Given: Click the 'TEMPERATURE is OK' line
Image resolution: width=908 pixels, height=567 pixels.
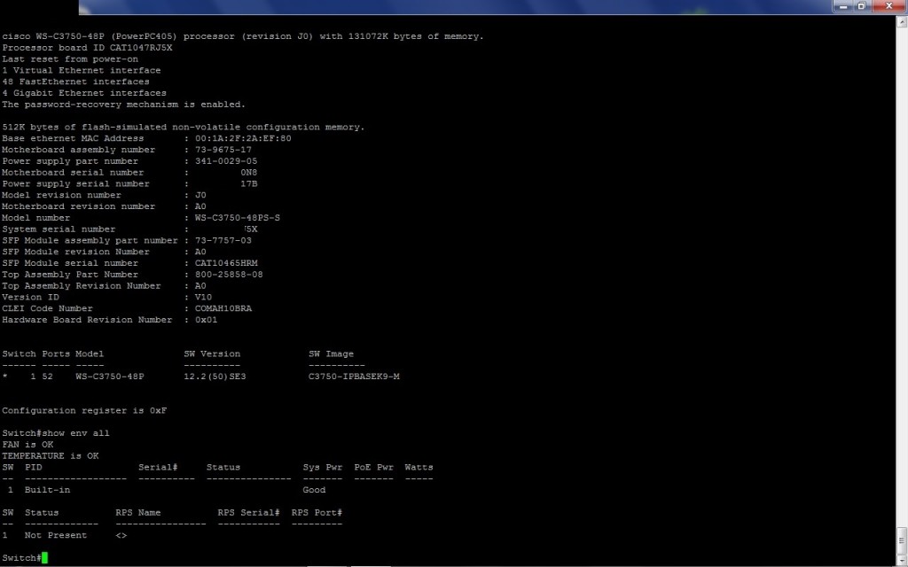Looking at the screenshot, I should 50,455.
